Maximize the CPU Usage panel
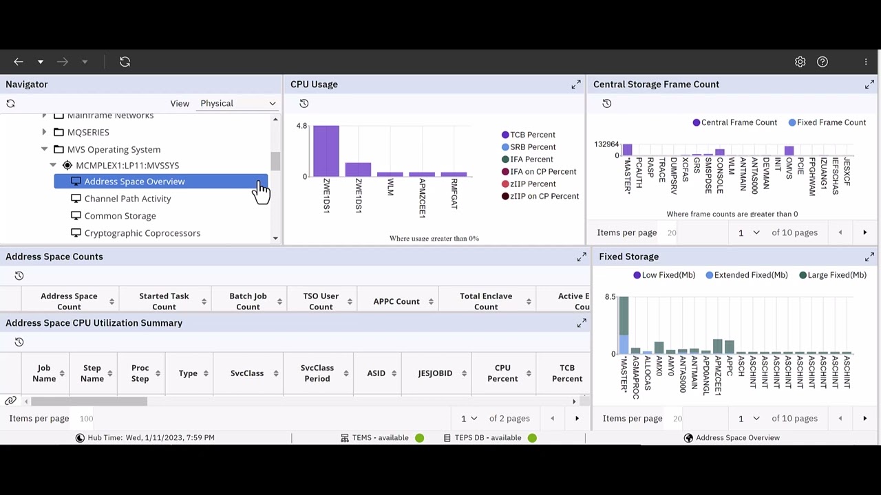 pyautogui.click(x=576, y=85)
